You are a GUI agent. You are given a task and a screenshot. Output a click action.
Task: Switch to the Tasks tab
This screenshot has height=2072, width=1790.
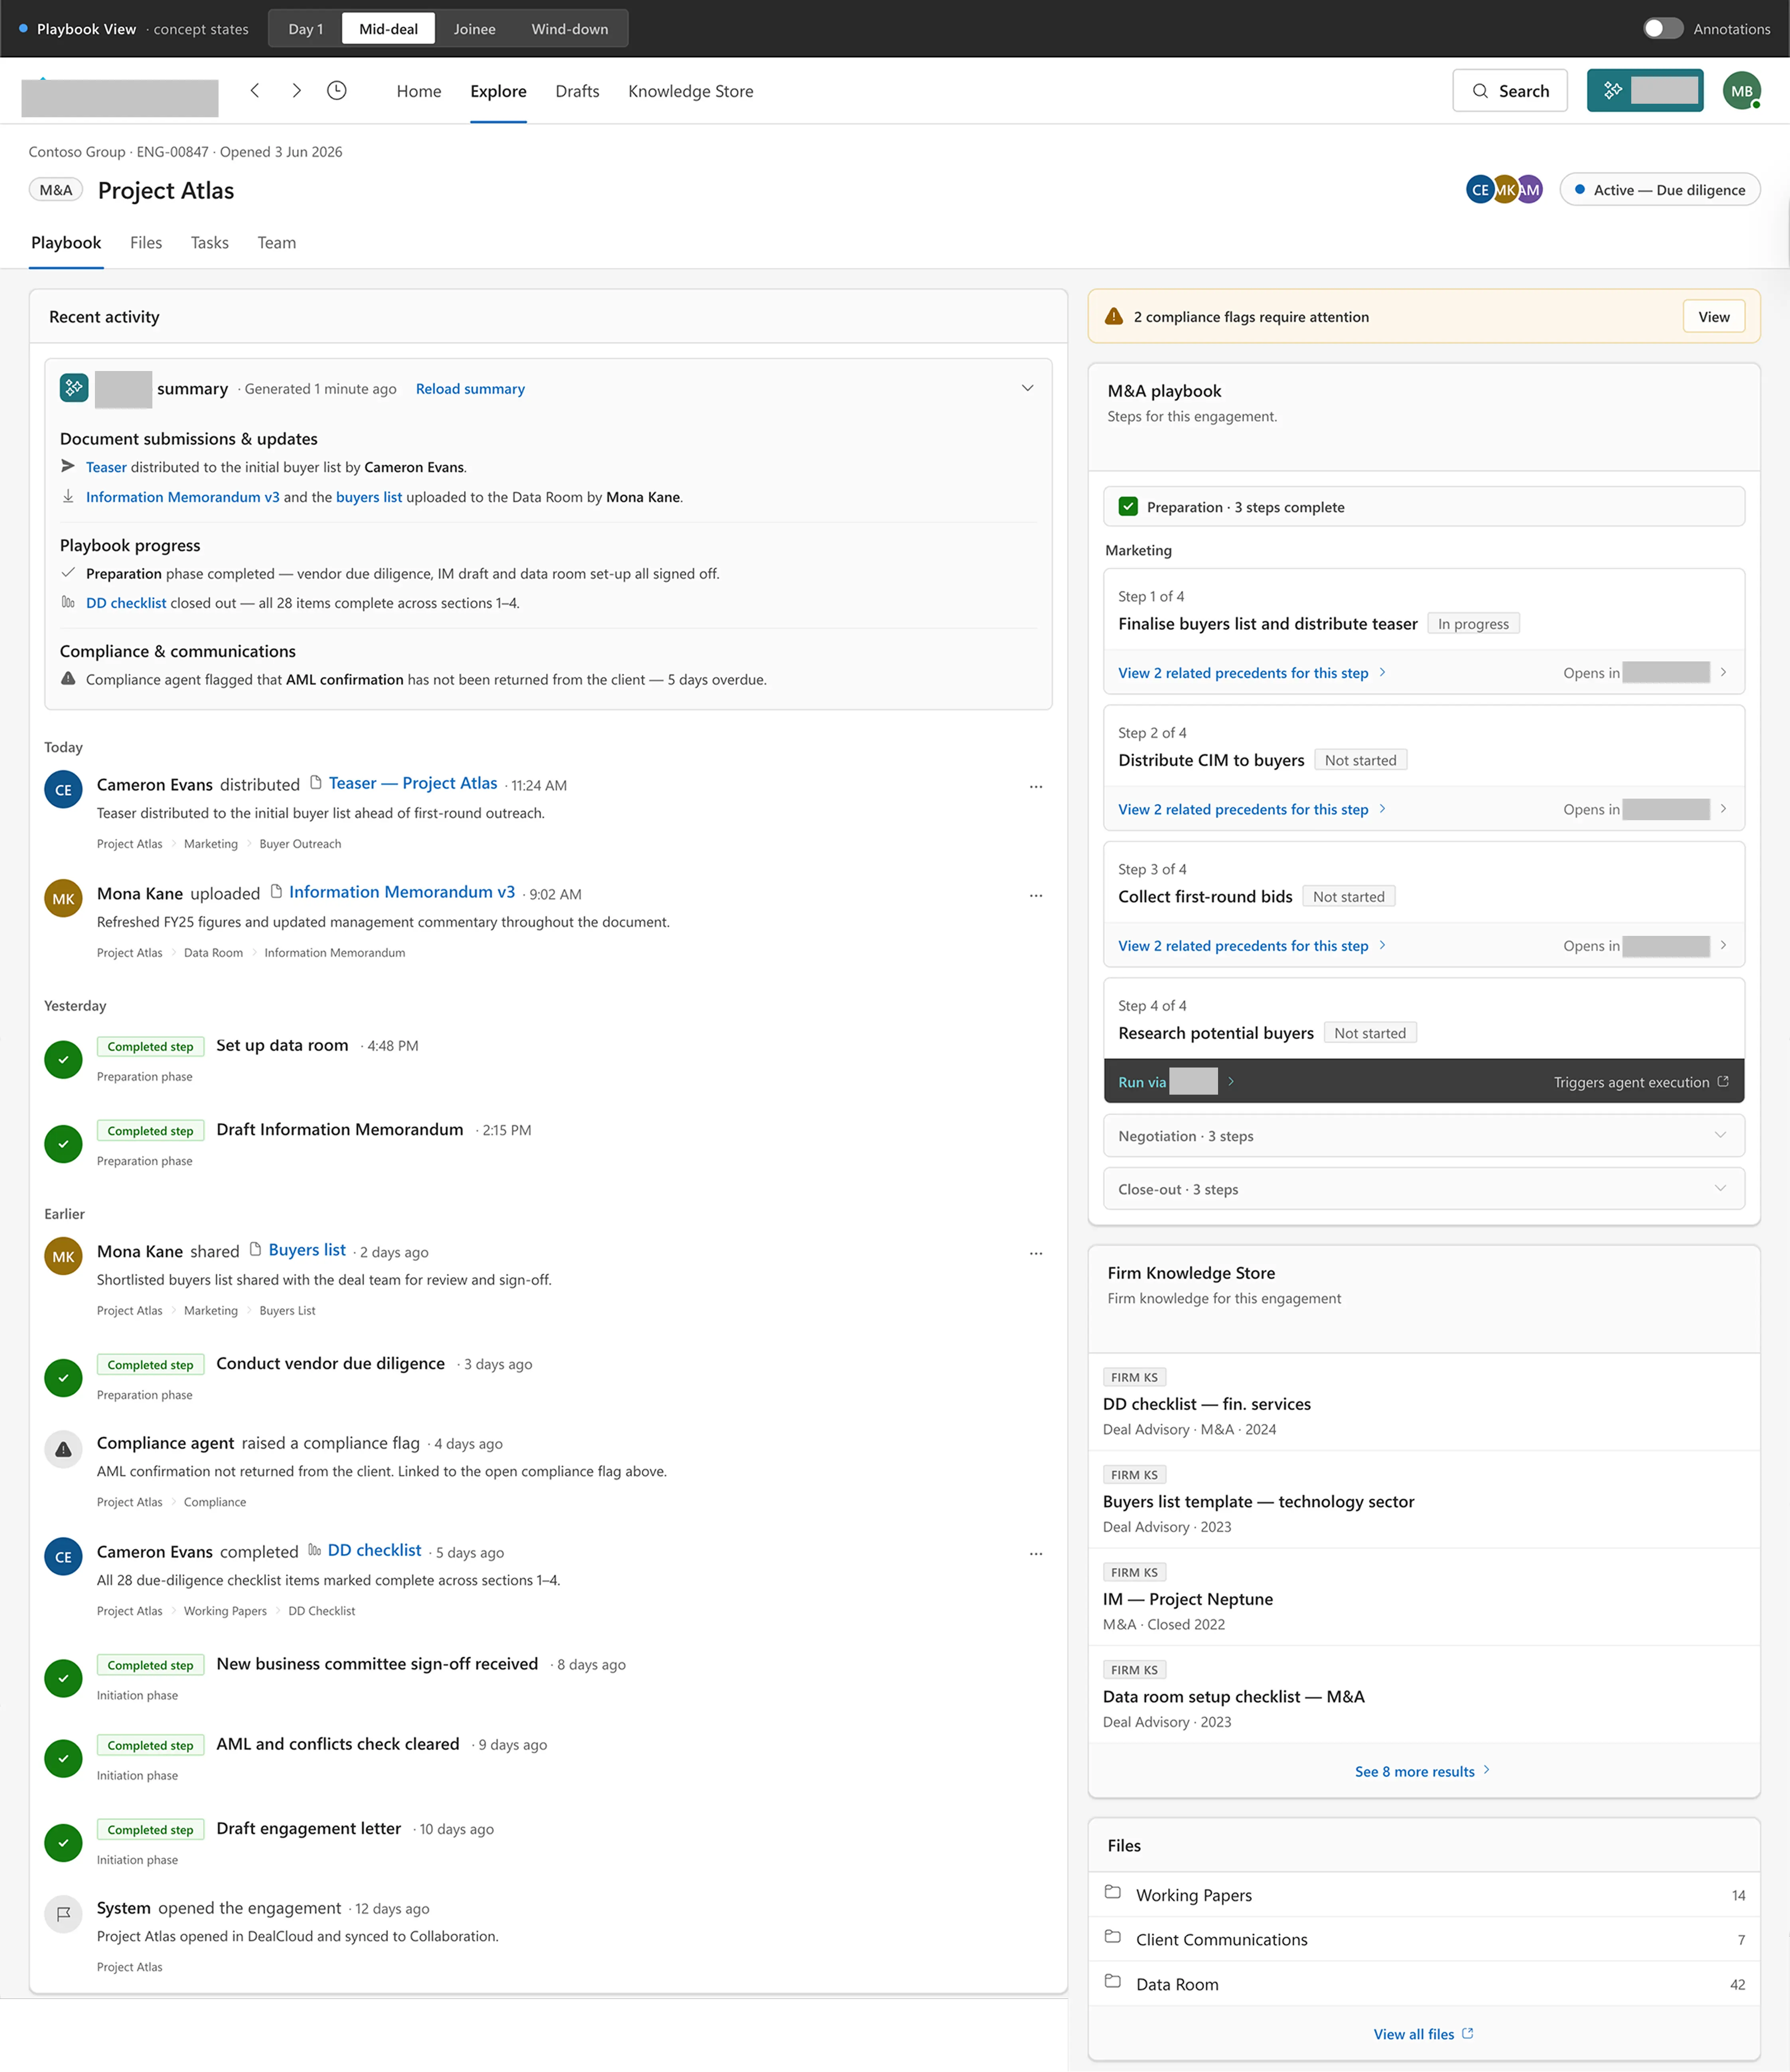tap(210, 243)
